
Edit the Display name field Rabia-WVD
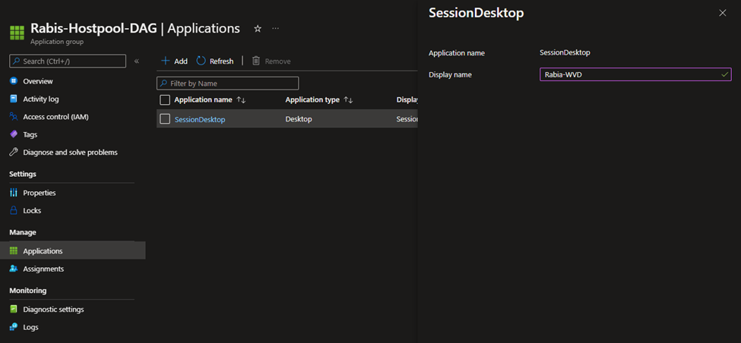(x=635, y=74)
